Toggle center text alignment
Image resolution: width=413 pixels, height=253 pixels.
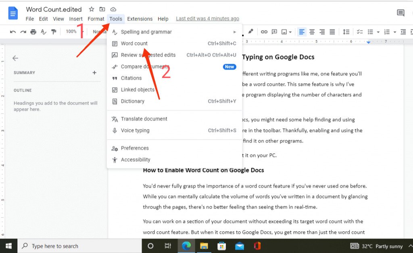click(312, 31)
